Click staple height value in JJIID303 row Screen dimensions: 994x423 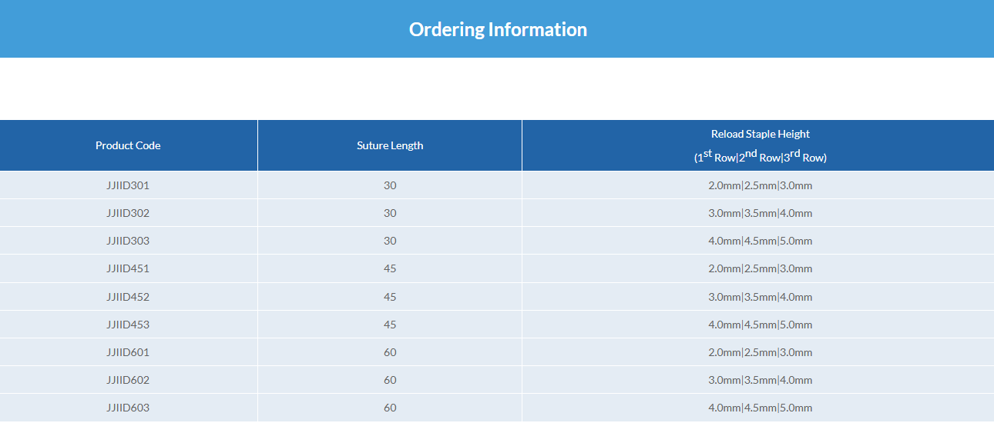coord(760,241)
